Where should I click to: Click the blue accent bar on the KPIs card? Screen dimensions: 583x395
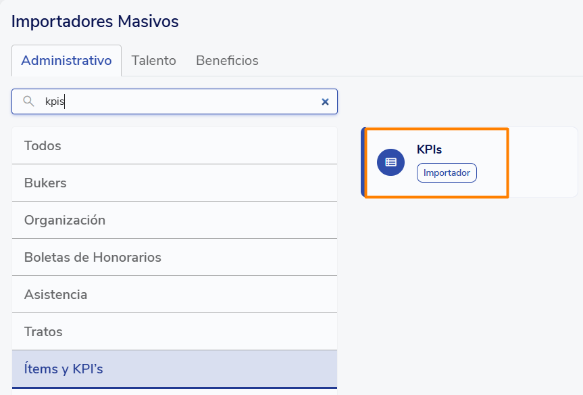363,162
